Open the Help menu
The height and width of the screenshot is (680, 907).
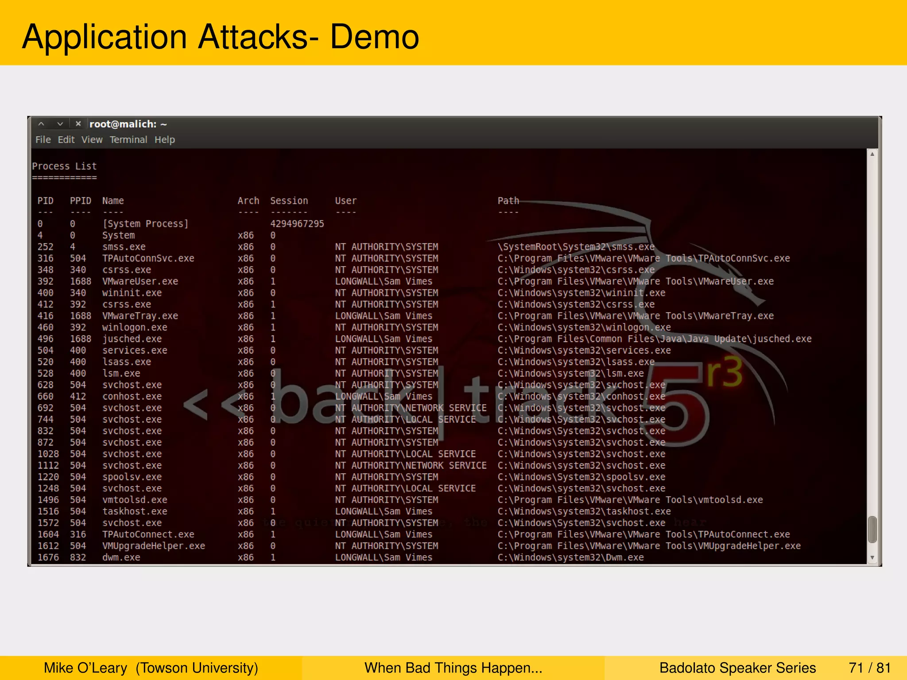(x=165, y=140)
